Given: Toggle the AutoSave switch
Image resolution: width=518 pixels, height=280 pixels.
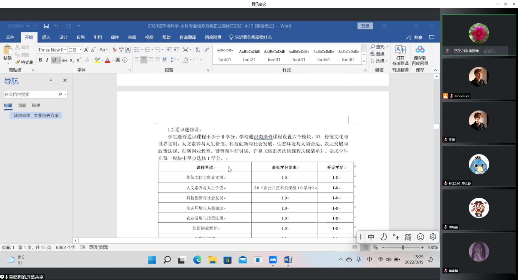Looking at the screenshot, I should pos(32,26).
